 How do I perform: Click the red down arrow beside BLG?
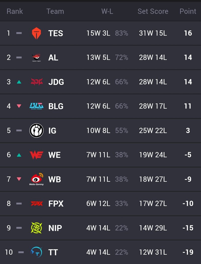coord(19,106)
